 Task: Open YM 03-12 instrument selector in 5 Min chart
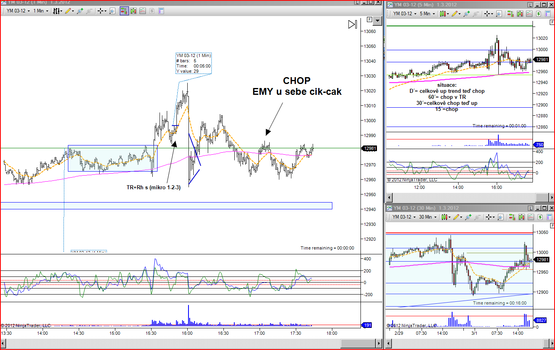(405, 14)
